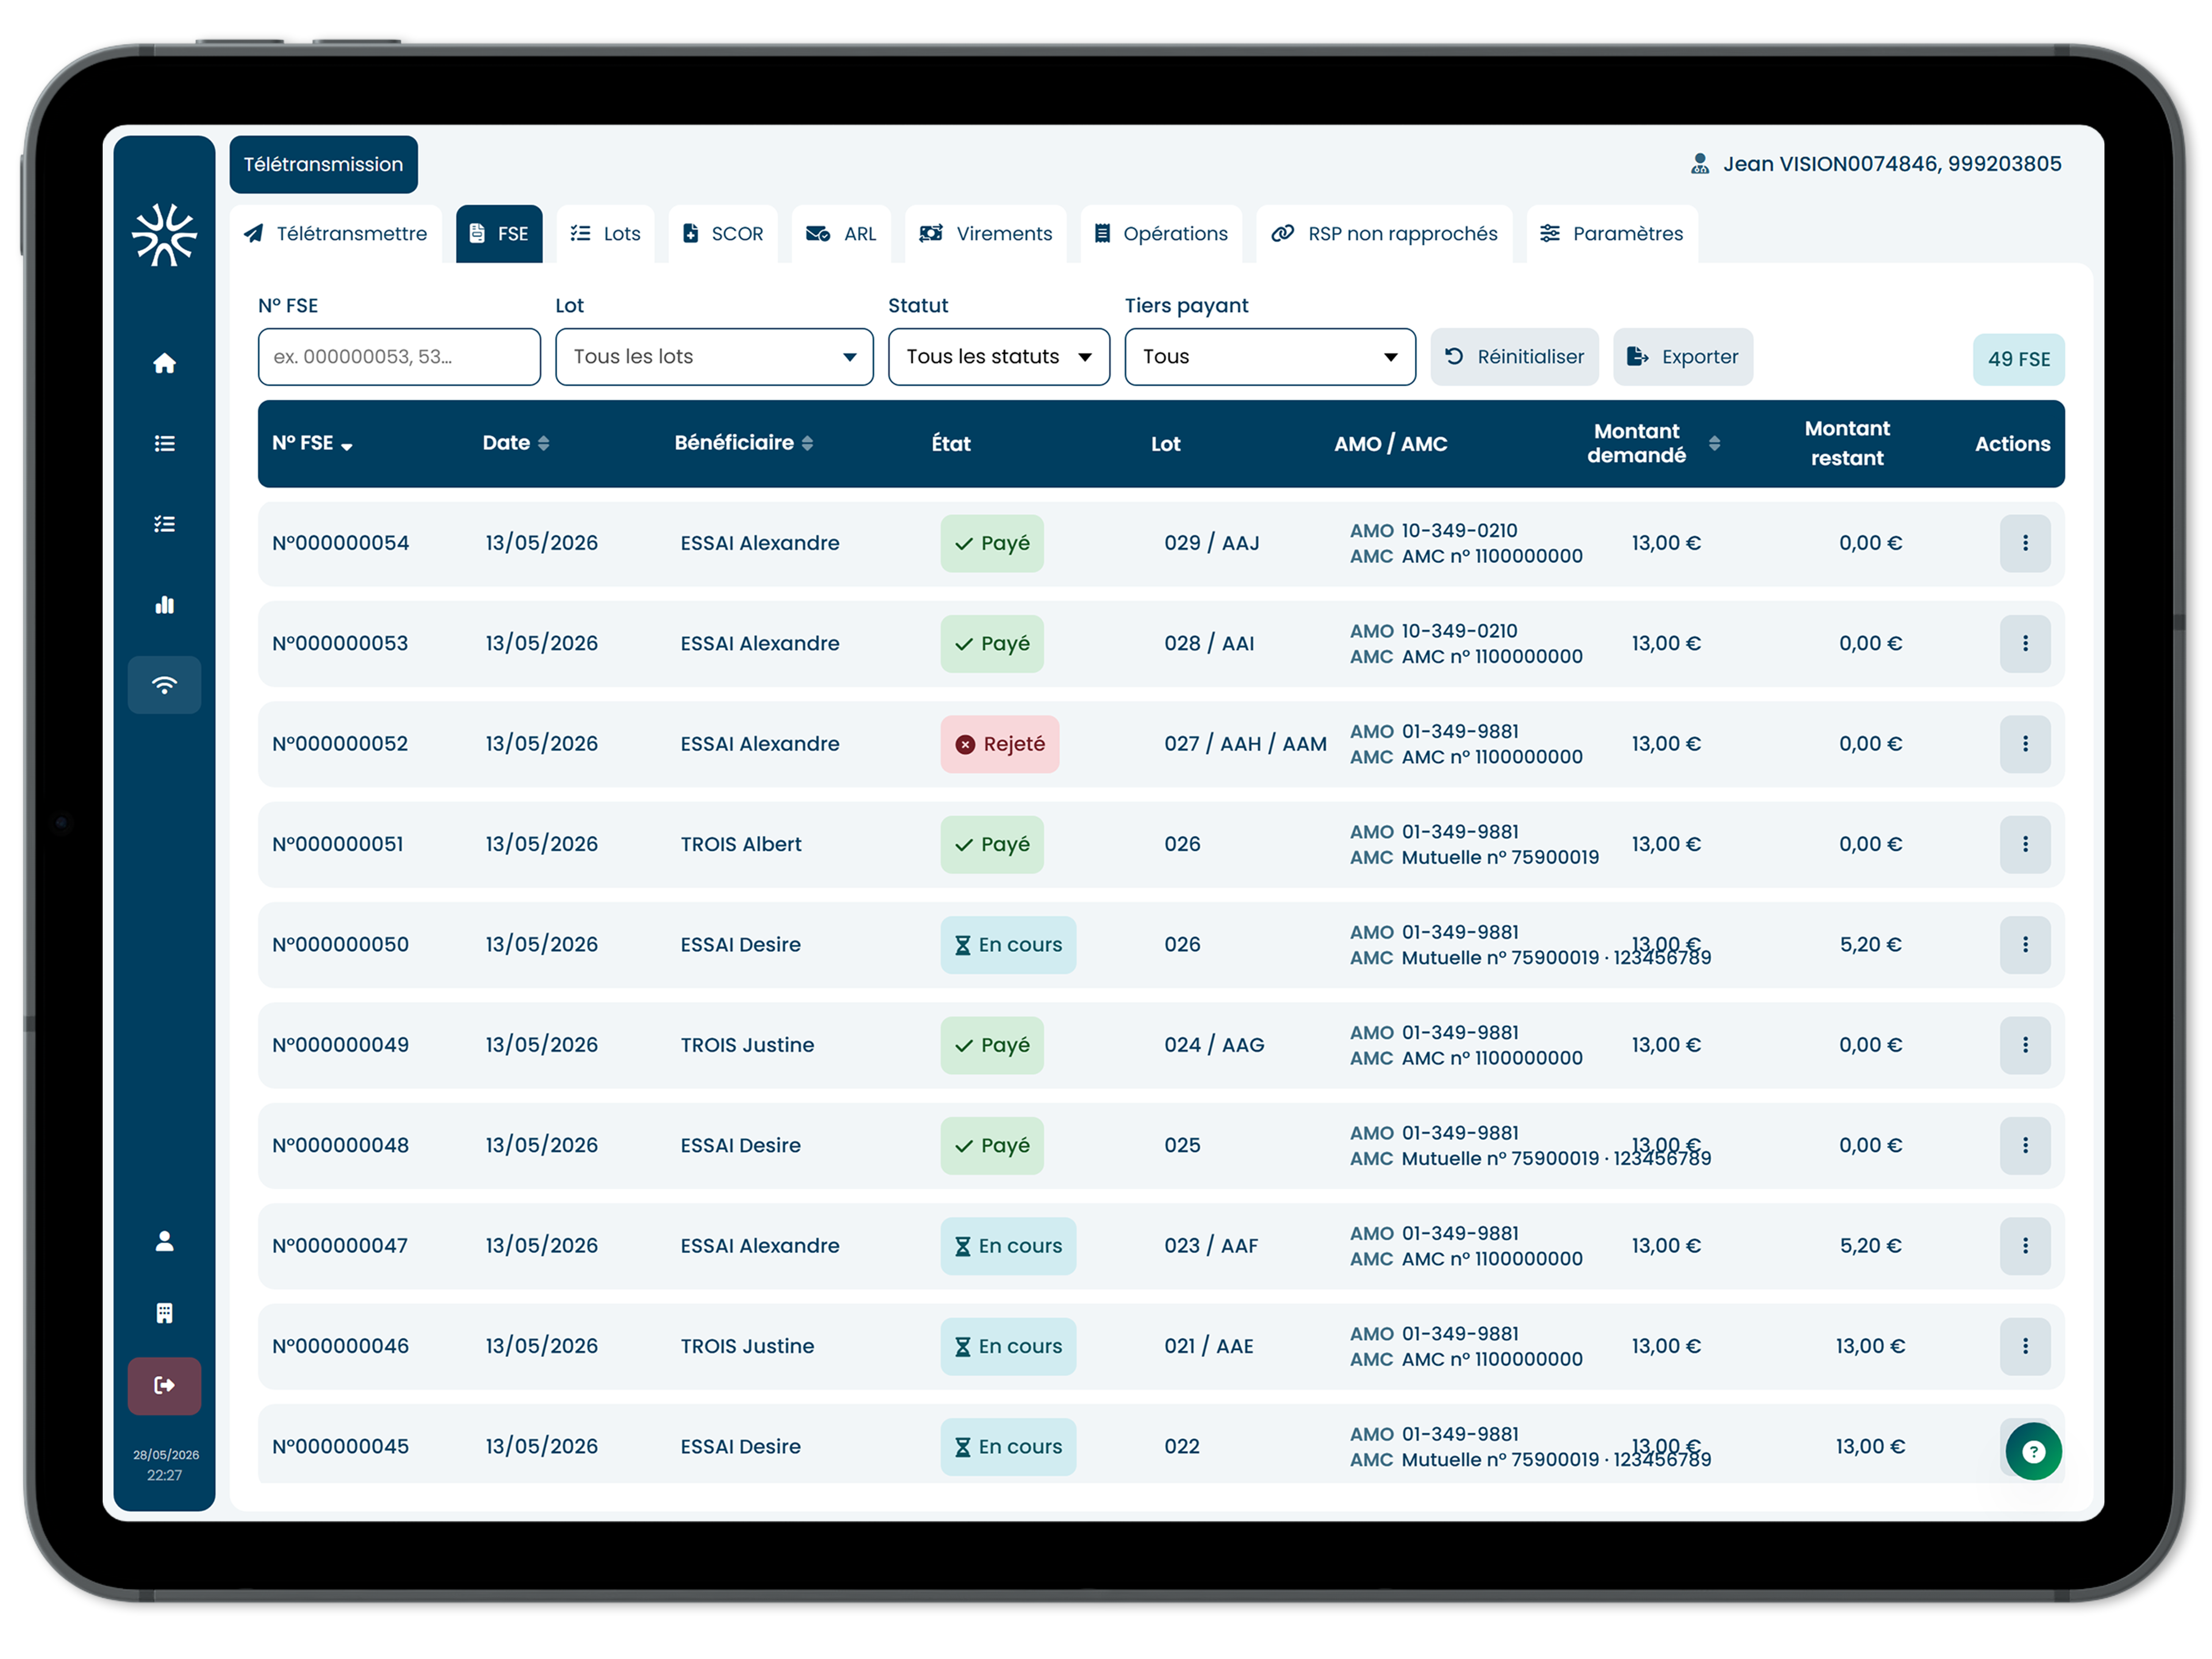
Task: Sort by Bénéficiaire column arrows
Action: coord(807,443)
